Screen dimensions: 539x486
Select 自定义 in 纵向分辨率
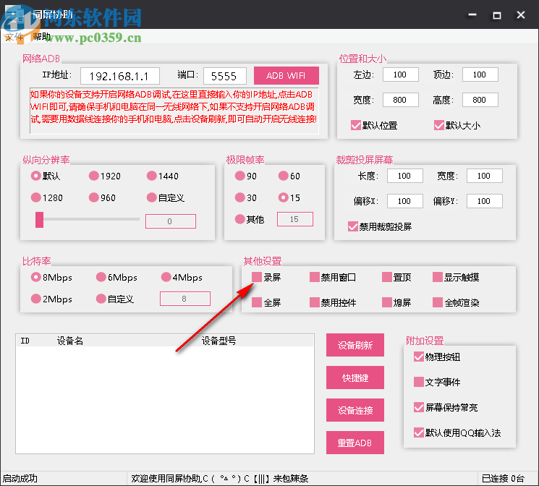(152, 197)
